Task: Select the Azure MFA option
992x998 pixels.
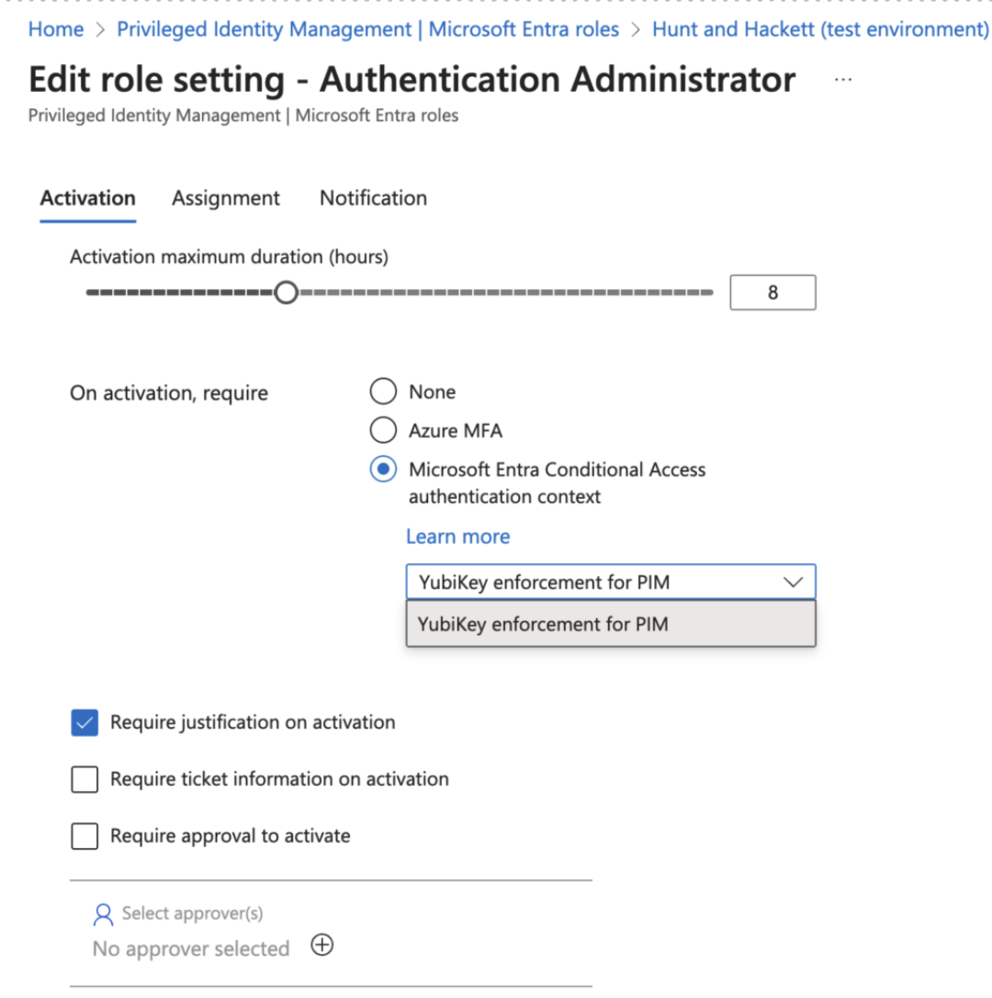Action: (383, 429)
